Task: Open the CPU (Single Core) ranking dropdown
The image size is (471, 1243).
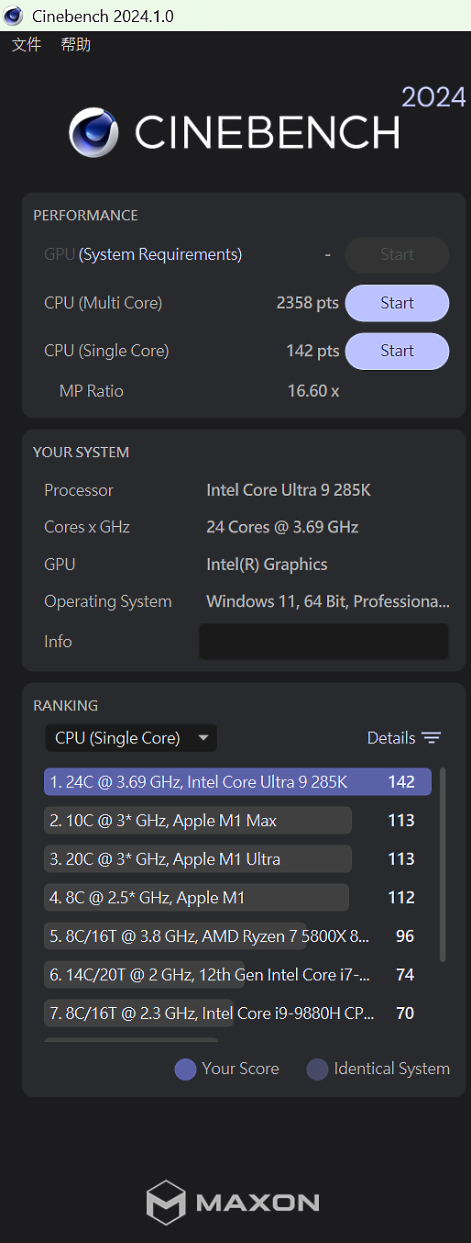Action: coord(131,738)
